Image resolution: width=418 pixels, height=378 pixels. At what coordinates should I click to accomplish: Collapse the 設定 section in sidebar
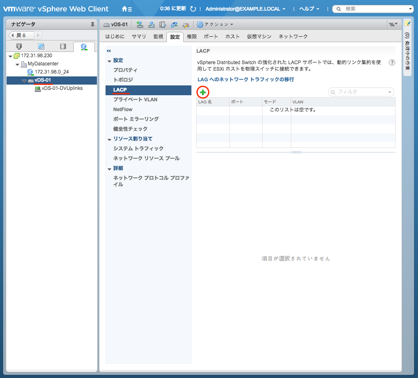point(109,61)
